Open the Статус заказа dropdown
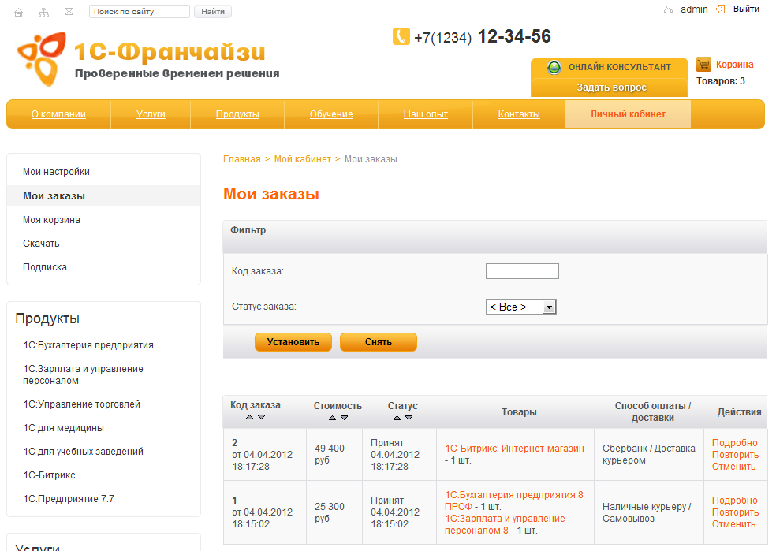Image resolution: width=776 pixels, height=551 pixels. pyautogui.click(x=550, y=307)
